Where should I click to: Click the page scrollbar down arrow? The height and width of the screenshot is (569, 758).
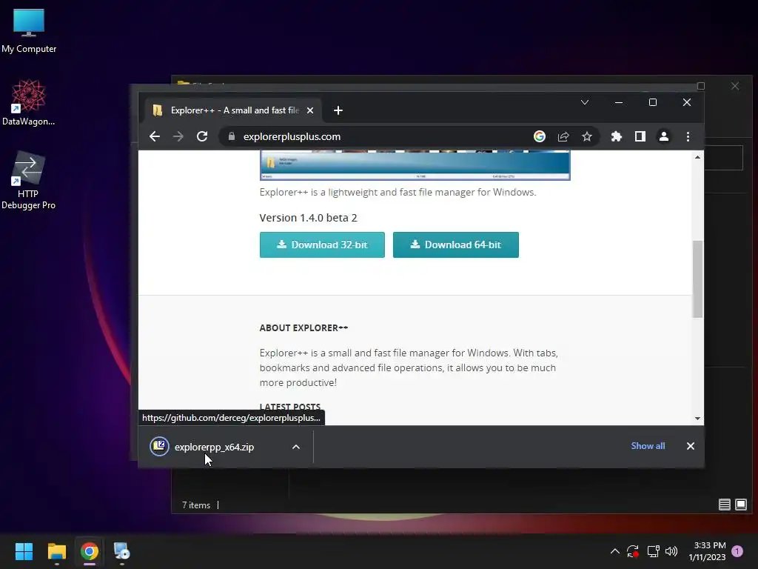pos(697,419)
